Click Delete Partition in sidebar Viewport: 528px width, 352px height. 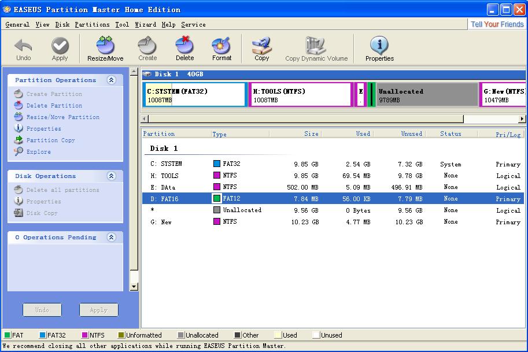49,106
